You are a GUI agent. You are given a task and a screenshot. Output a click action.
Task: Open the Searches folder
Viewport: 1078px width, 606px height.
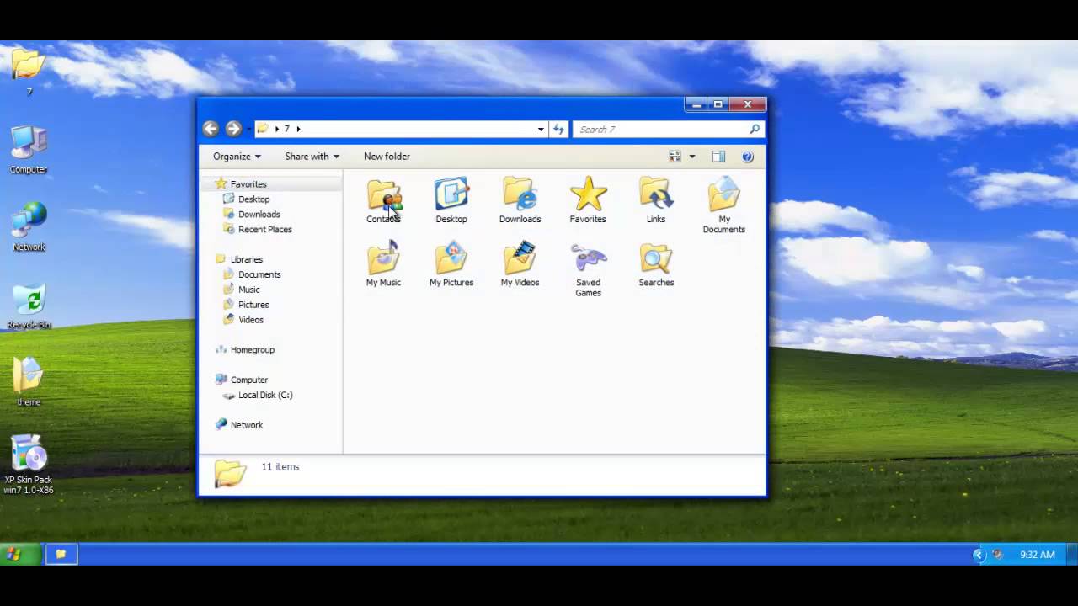[656, 264]
